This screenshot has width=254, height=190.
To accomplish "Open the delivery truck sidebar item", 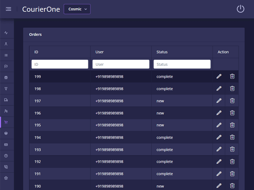I will (x=6, y=100).
